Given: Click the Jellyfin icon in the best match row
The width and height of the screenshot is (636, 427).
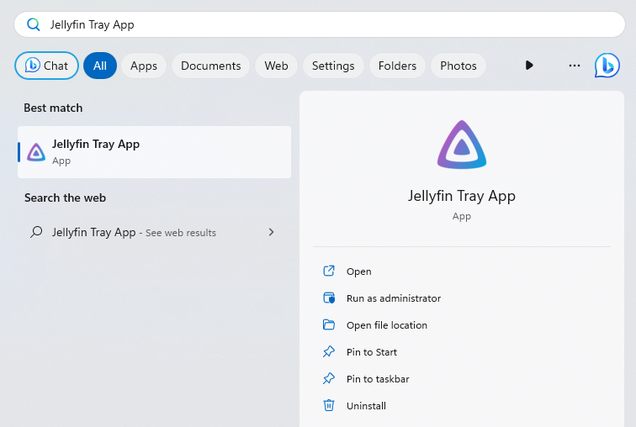Looking at the screenshot, I should click(36, 152).
